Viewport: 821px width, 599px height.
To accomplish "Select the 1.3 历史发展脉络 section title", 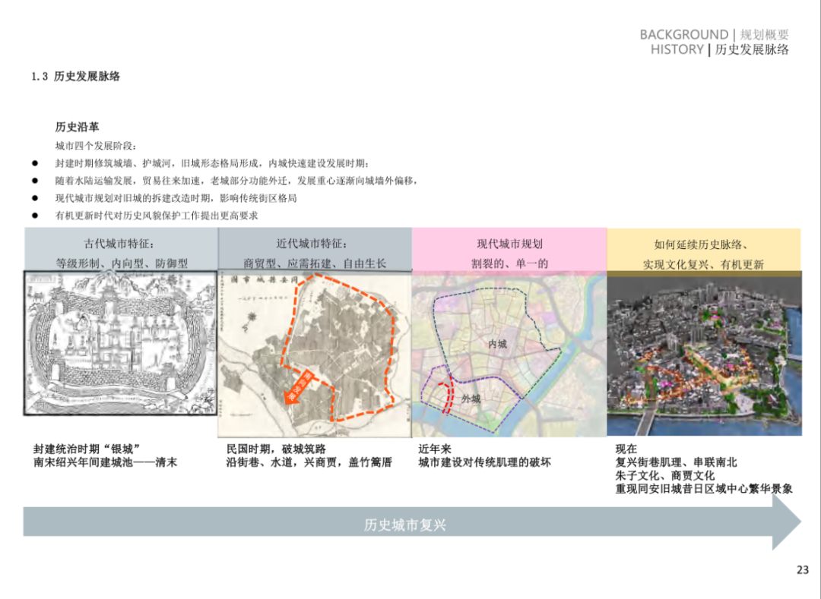I will pos(75,77).
